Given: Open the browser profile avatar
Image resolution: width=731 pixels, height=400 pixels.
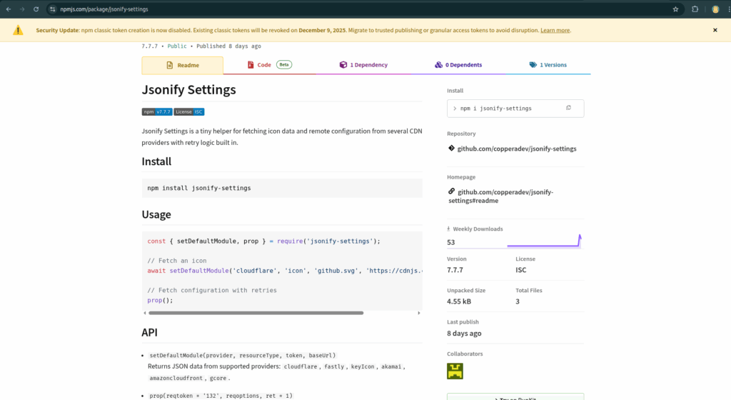Looking at the screenshot, I should pos(715,9).
